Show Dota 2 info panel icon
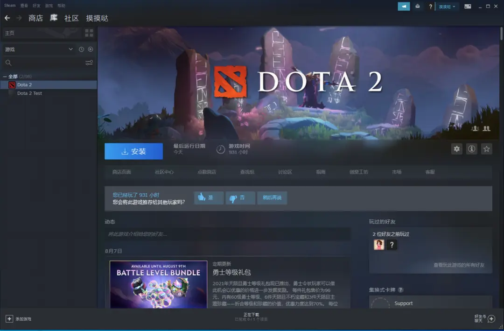The image size is (504, 331). coord(471,149)
